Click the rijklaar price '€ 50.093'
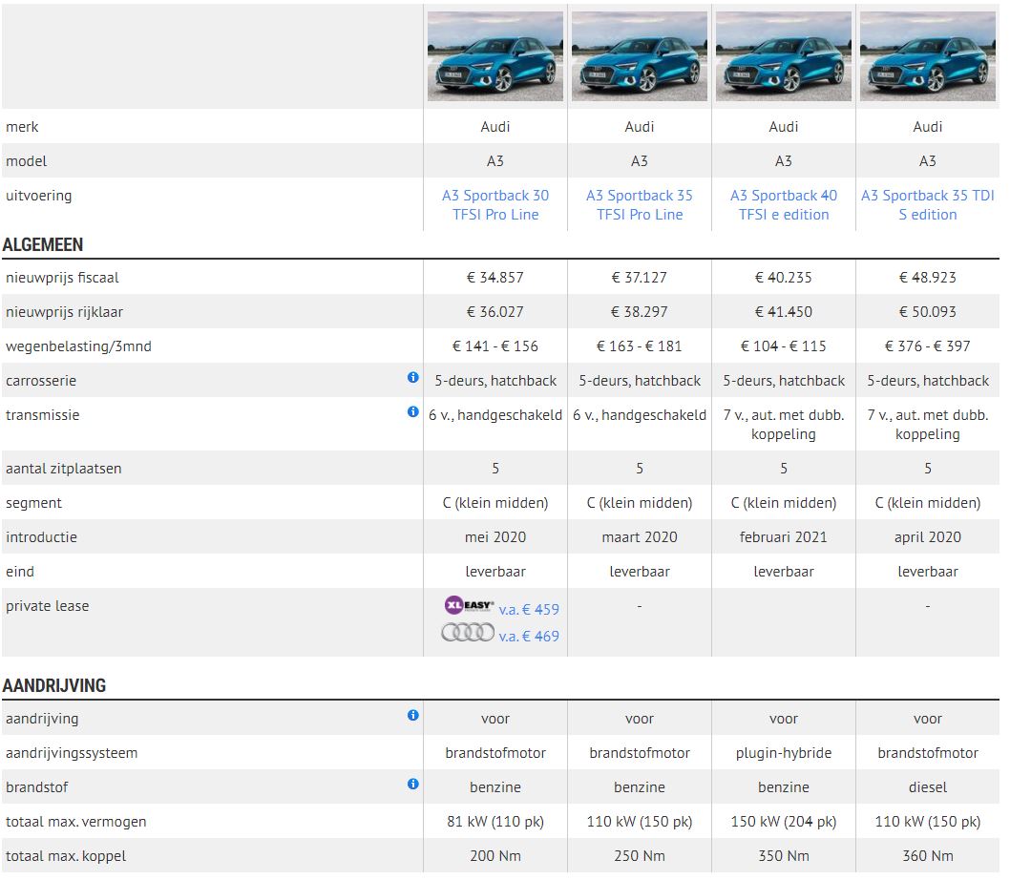 [928, 312]
